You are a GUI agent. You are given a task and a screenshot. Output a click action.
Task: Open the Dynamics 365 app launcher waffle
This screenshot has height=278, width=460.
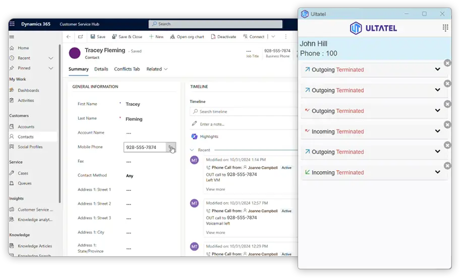coord(12,24)
